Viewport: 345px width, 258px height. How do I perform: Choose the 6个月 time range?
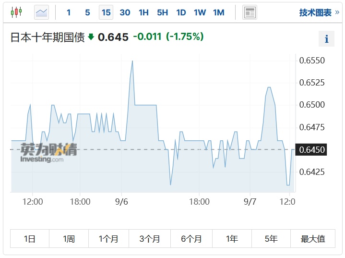coord(191,239)
